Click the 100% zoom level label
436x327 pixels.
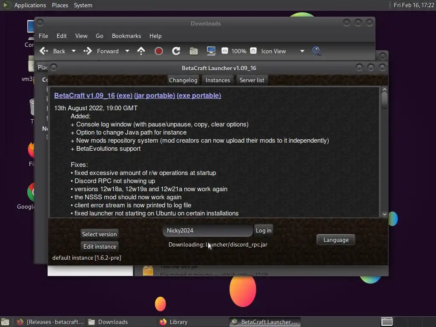coord(239,51)
